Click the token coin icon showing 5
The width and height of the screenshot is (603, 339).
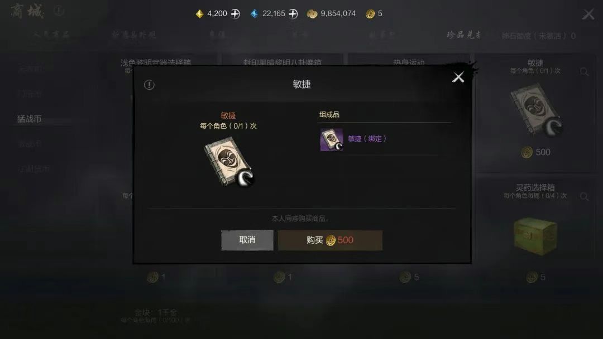(370, 14)
